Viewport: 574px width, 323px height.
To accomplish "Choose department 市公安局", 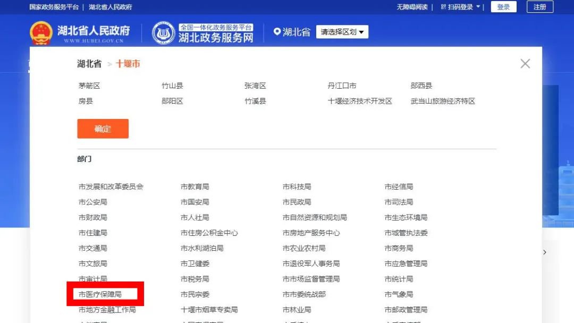I will coord(92,202).
